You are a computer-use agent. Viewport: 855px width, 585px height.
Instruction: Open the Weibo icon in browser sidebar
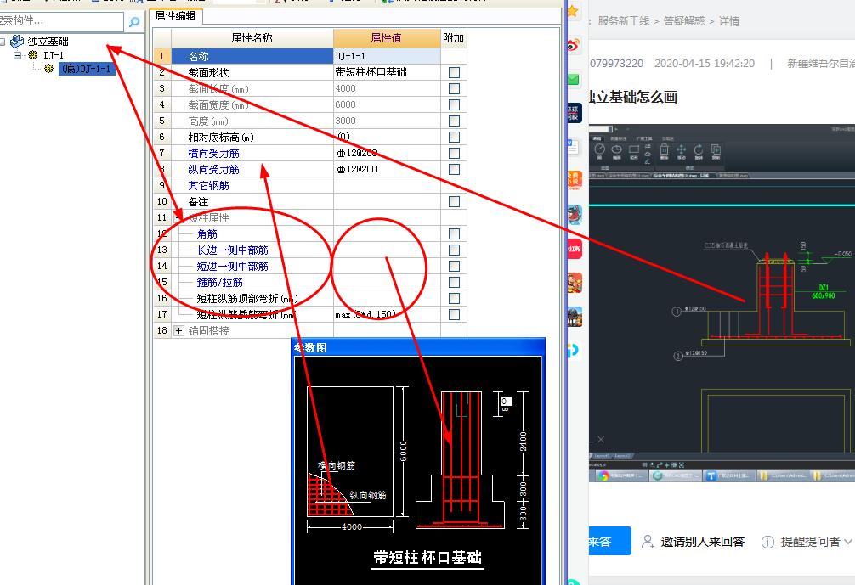point(574,46)
